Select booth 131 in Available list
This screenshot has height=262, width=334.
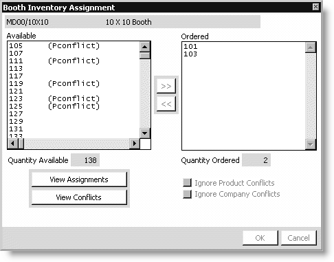pos(74,129)
